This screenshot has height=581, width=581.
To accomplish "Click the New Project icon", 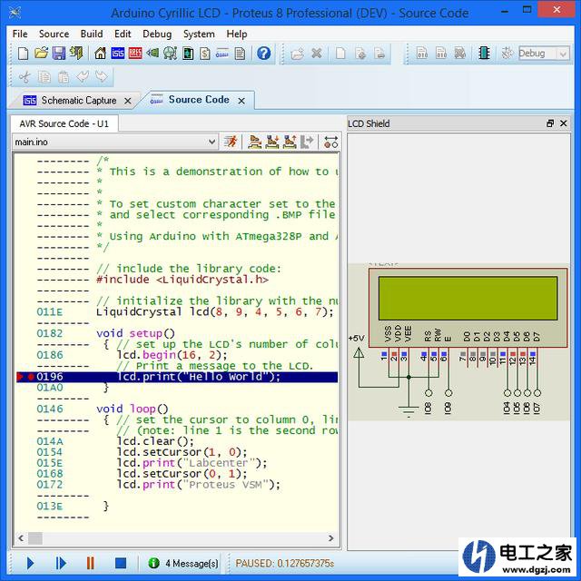I will (23, 54).
